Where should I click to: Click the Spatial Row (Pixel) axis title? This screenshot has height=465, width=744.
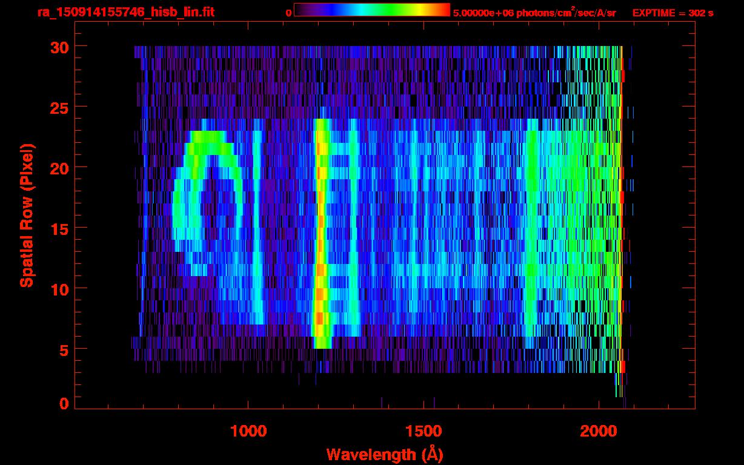click(x=27, y=216)
